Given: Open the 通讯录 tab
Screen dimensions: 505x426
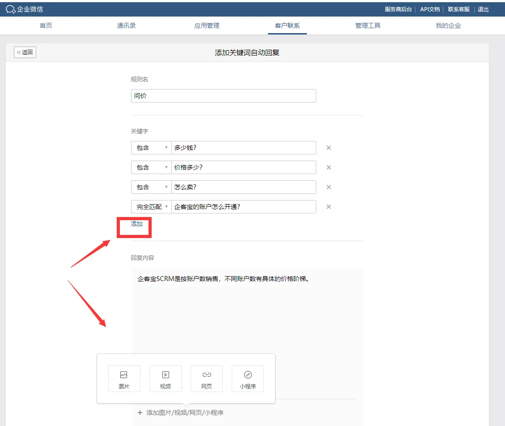Looking at the screenshot, I should pos(126,26).
